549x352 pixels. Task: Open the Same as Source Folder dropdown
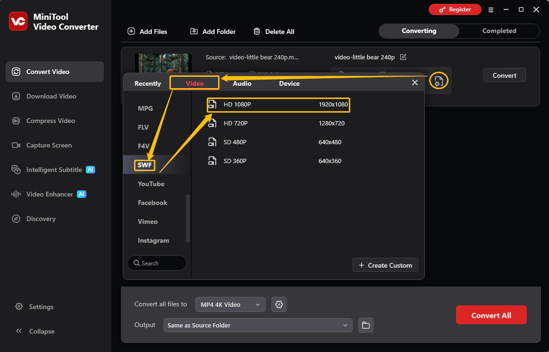click(258, 325)
